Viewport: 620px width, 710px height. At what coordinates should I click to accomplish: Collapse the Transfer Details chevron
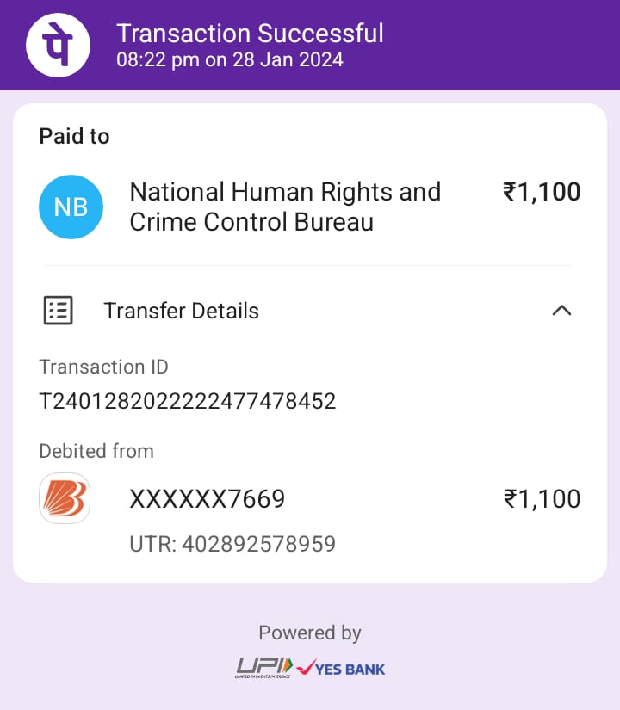561,311
